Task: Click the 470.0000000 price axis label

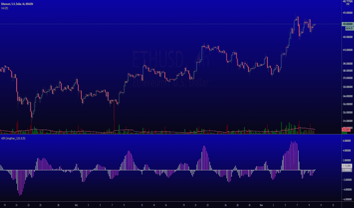Action: point(348,13)
